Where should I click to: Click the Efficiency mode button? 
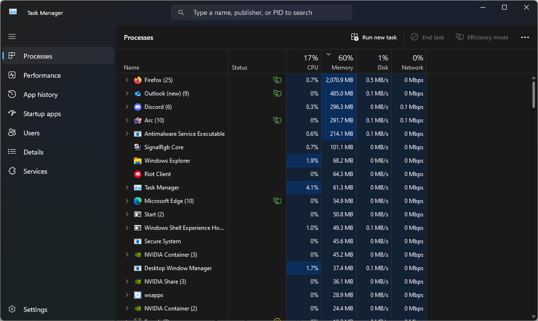coord(482,37)
